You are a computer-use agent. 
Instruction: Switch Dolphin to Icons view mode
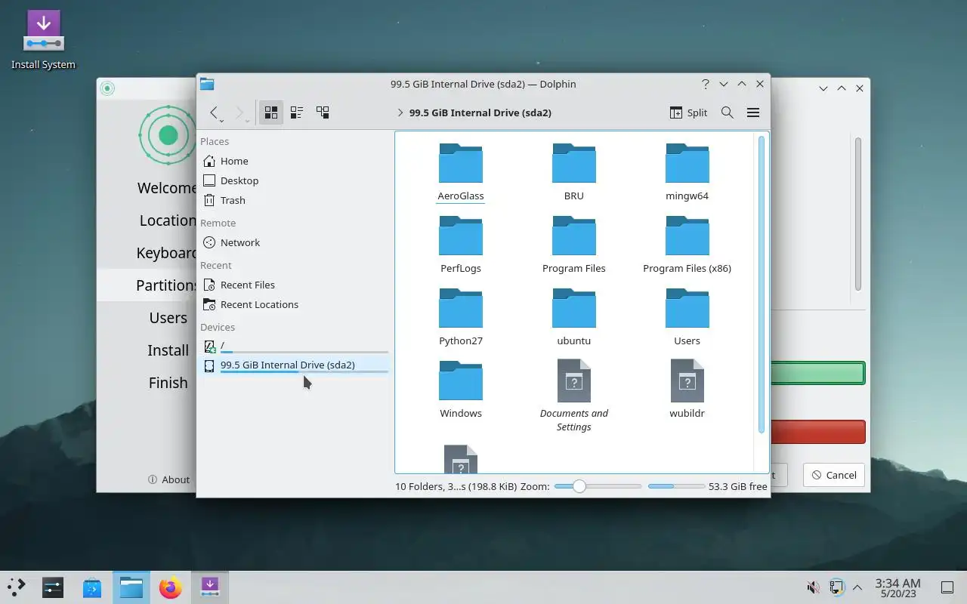pyautogui.click(x=270, y=112)
